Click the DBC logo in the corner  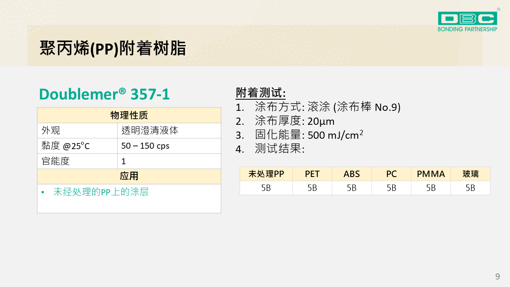pos(467,18)
